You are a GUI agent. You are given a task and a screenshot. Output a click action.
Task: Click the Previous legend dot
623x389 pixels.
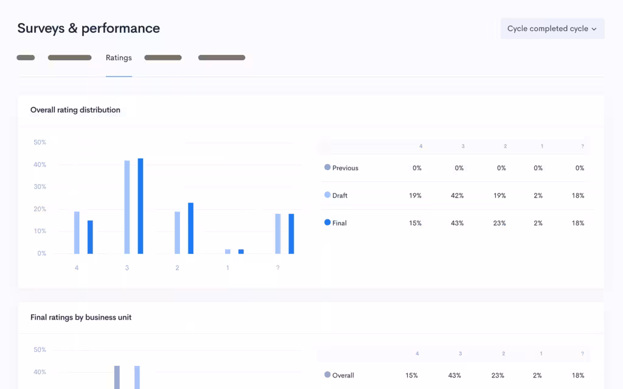point(327,167)
